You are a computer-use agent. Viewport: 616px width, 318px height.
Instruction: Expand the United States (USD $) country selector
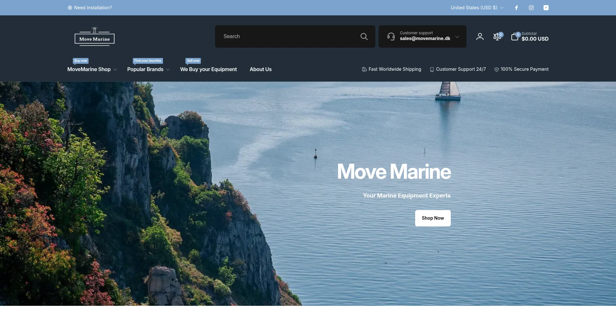476,7
